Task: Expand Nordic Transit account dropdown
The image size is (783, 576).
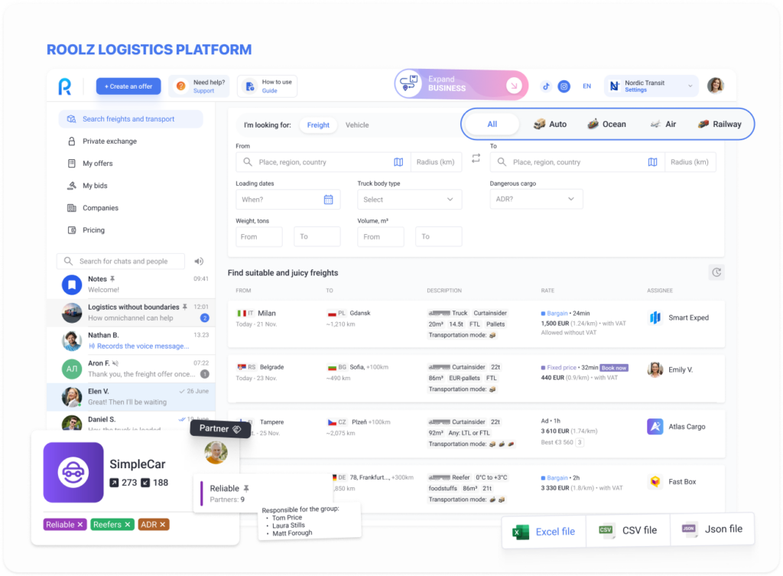Action: pos(651,86)
